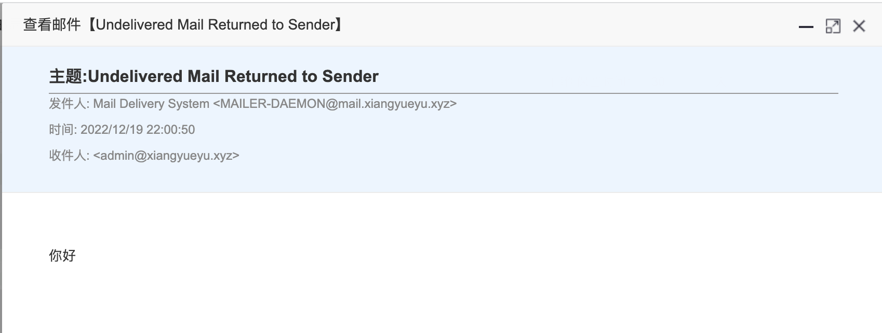
Task: Select the bold subject Undelivered Mail Returned to Sender
Action: click(x=233, y=76)
